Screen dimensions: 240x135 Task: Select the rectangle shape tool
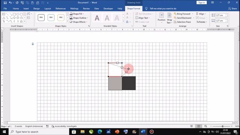pos(14,14)
